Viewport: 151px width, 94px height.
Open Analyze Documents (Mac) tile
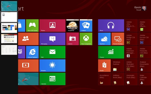(x=144, y=65)
